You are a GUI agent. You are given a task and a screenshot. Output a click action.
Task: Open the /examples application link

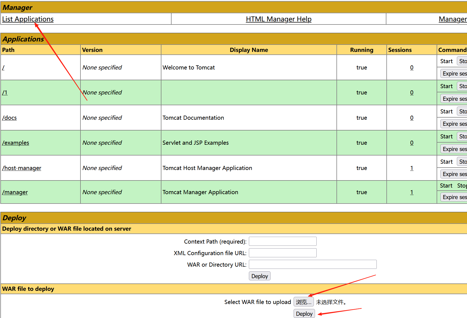(x=16, y=143)
